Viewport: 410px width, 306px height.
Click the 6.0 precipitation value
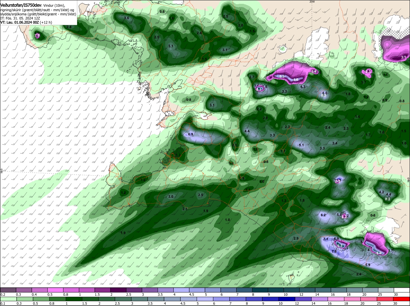click(x=325, y=93)
